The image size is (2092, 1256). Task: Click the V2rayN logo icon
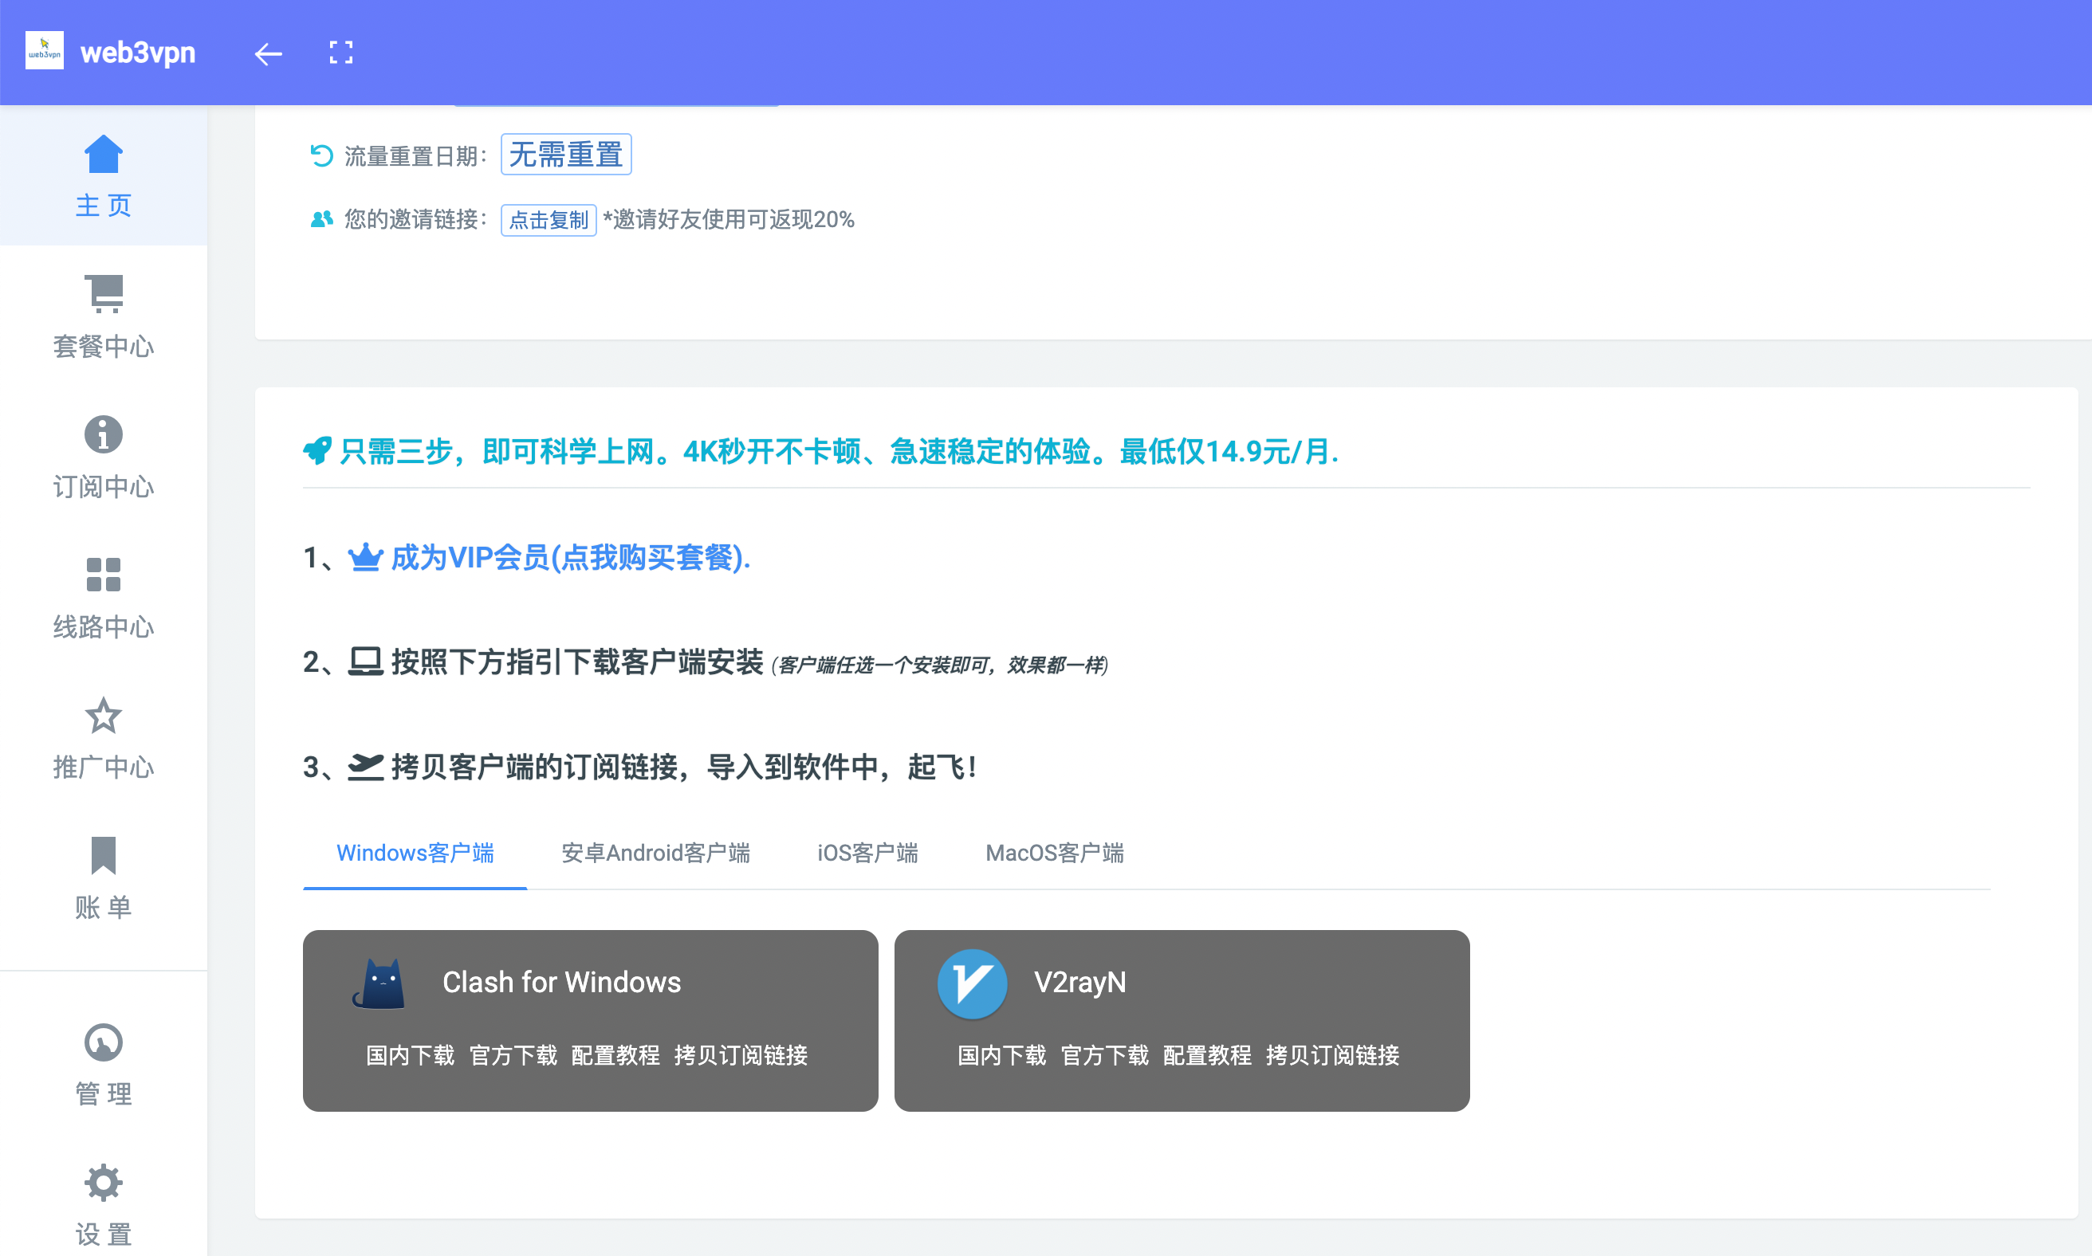[972, 983]
